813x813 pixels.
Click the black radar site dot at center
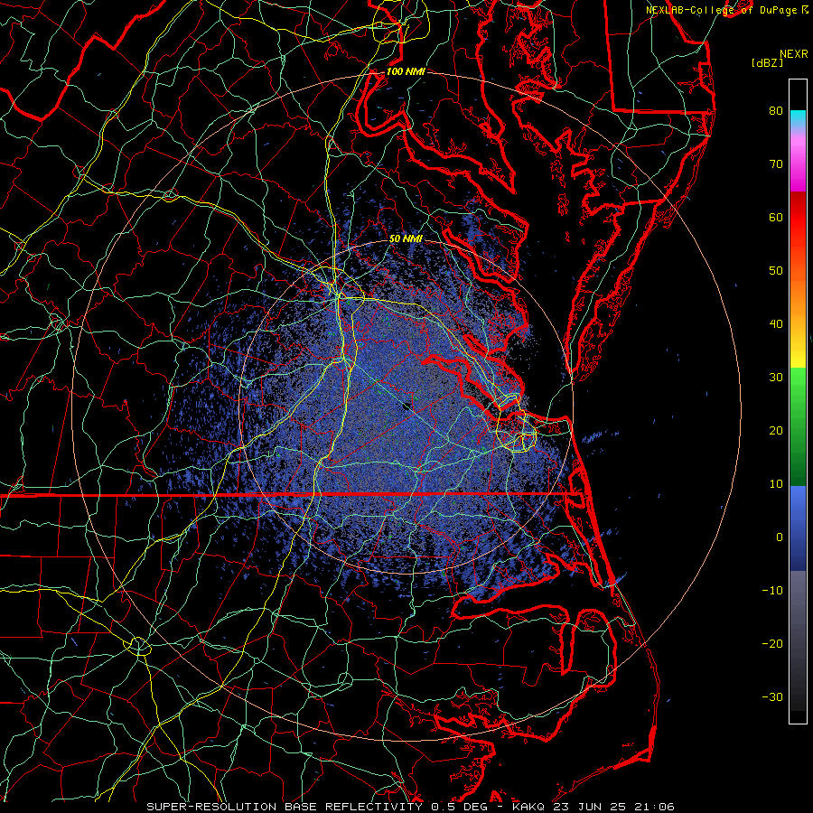tap(406, 406)
